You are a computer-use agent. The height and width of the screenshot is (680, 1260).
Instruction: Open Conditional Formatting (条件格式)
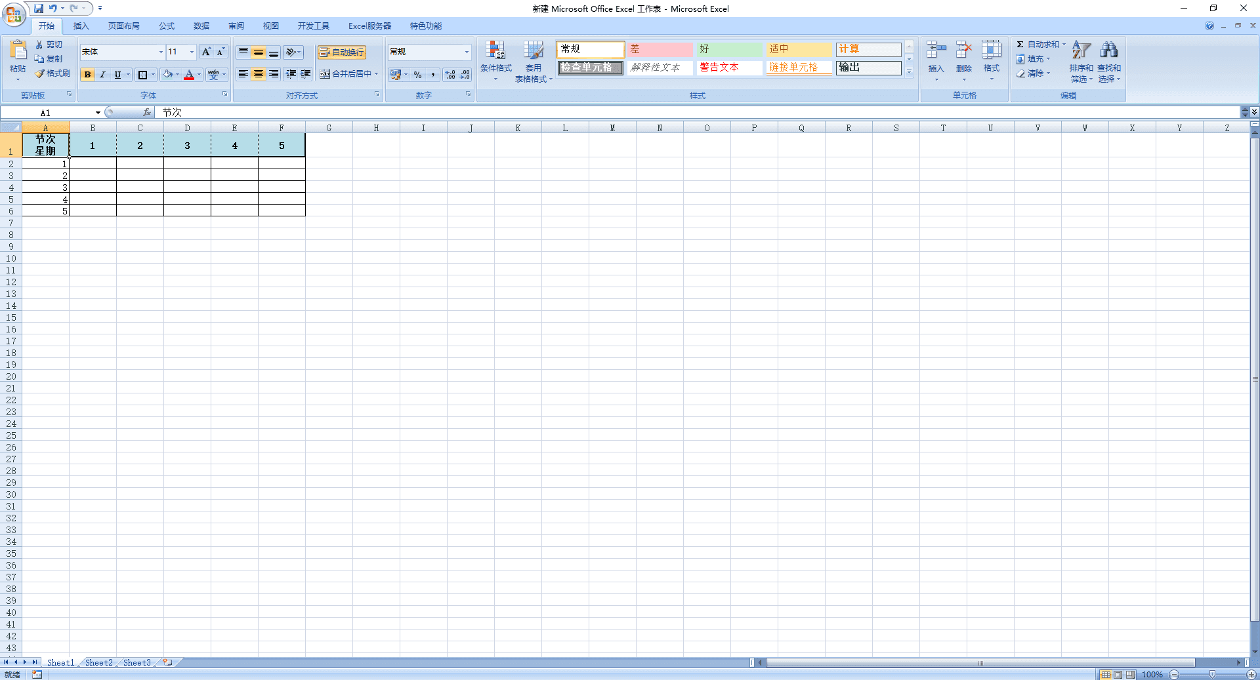point(495,60)
